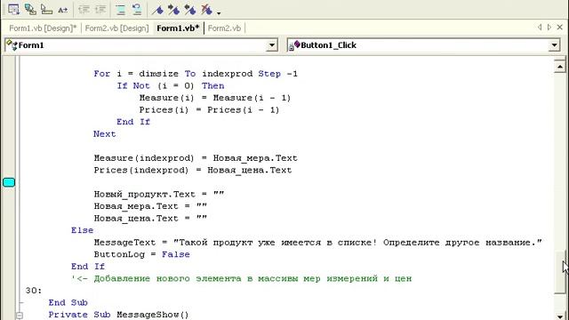Click 'Новая_цена.Text = ""' line

(150, 219)
